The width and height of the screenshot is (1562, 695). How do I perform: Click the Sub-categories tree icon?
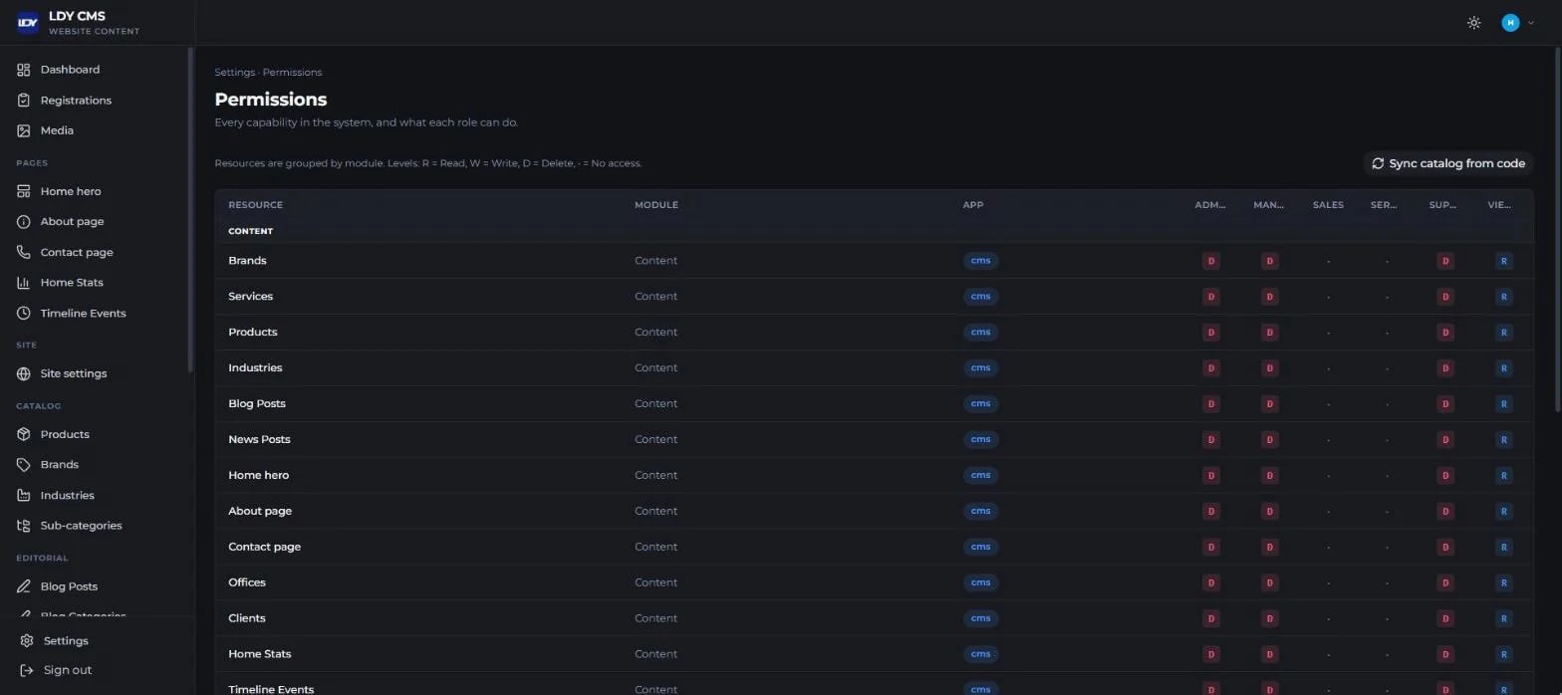(24, 526)
